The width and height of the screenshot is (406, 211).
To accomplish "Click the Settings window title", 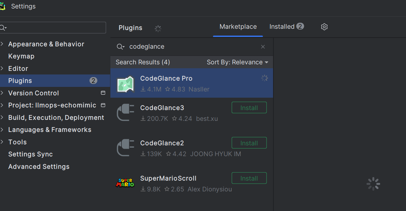I will tap(23, 6).
